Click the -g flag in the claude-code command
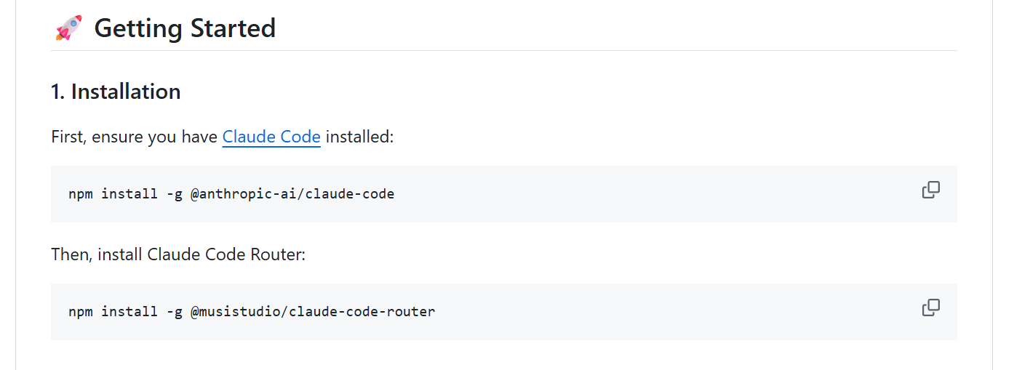The width and height of the screenshot is (1022, 370). 174,194
